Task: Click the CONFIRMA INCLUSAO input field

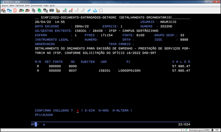Action: tap(78, 111)
